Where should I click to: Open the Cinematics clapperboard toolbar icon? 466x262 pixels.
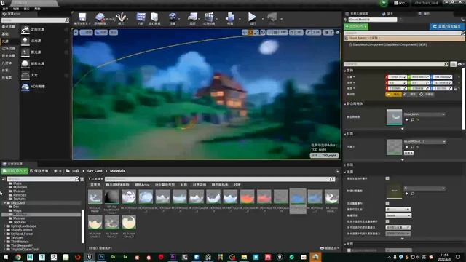point(209,17)
